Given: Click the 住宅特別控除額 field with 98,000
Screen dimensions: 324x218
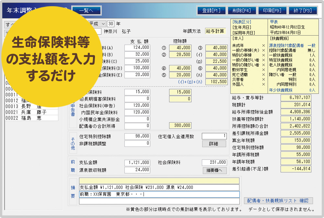Looking at the screenshot, I should [137, 136].
